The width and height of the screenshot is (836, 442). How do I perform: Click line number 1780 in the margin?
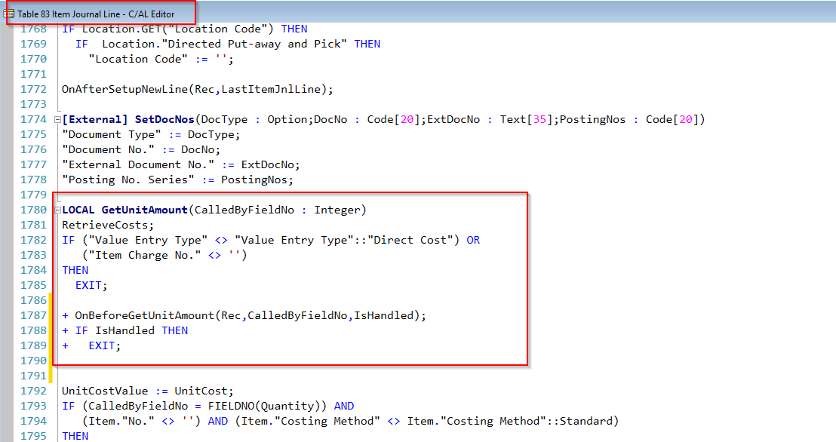click(x=33, y=210)
